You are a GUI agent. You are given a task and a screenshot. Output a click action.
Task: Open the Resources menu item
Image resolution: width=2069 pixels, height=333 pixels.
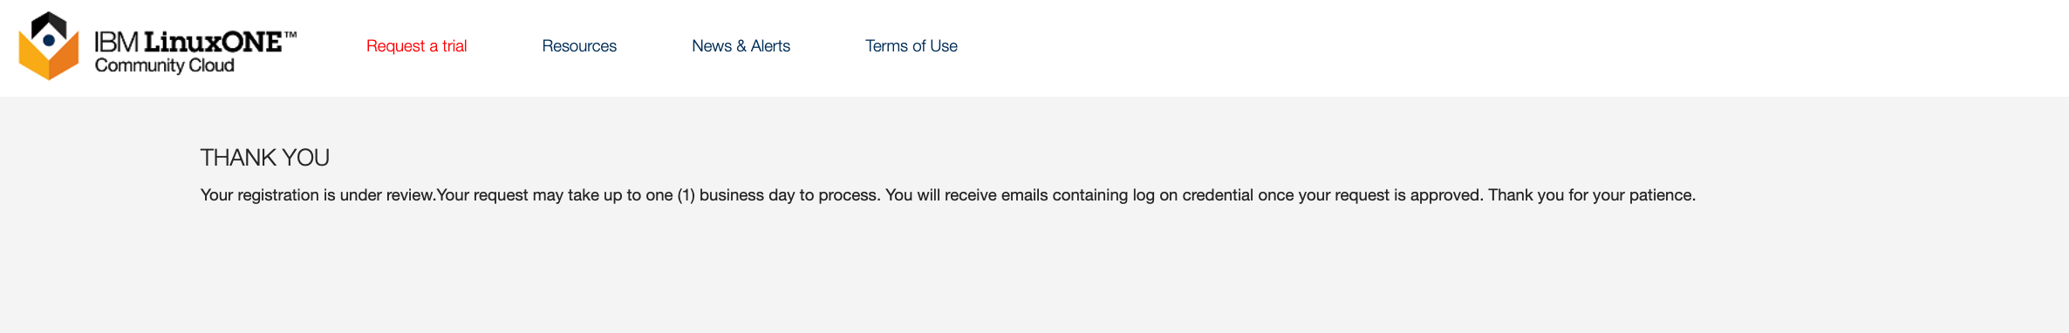579,46
